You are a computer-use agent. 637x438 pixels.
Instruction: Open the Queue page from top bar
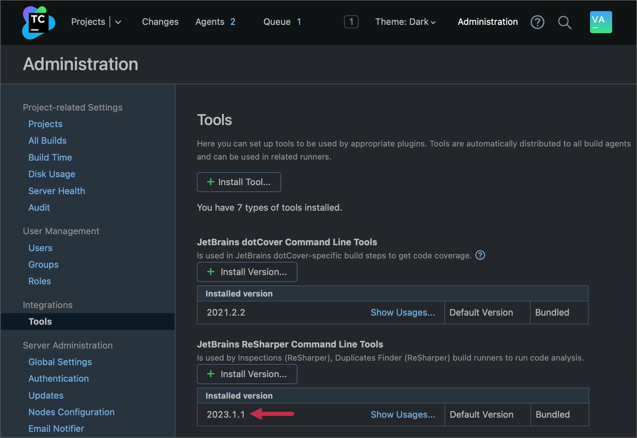[277, 22]
